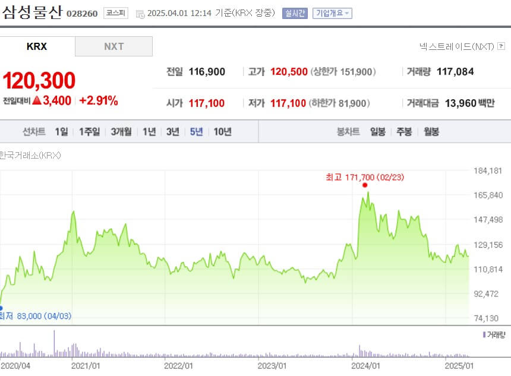Viewport: 511px width, 376px height.
Task: Click the red 최고 price marker dot
Action: [x=365, y=185]
